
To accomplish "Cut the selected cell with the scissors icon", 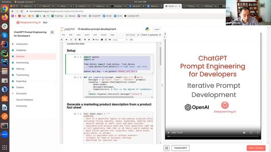I will 71,40.
